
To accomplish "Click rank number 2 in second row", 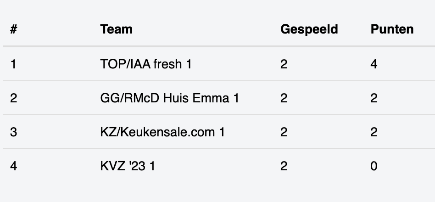I will 14,98.
